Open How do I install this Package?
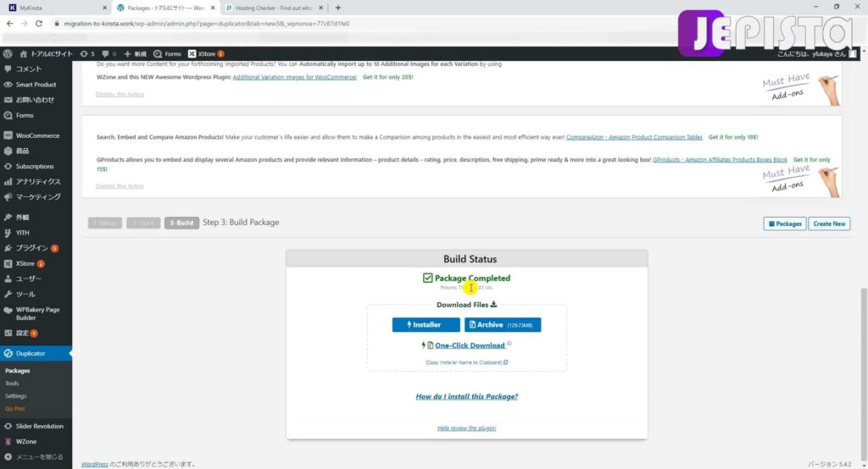 [467, 396]
